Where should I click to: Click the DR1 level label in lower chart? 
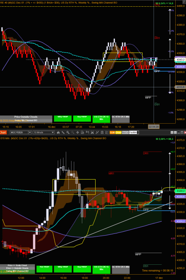pos(146,153)
